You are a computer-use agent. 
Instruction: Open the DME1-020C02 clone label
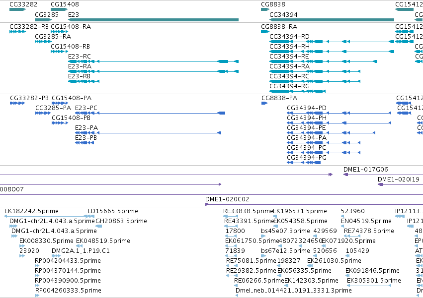pyautogui.click(x=227, y=199)
